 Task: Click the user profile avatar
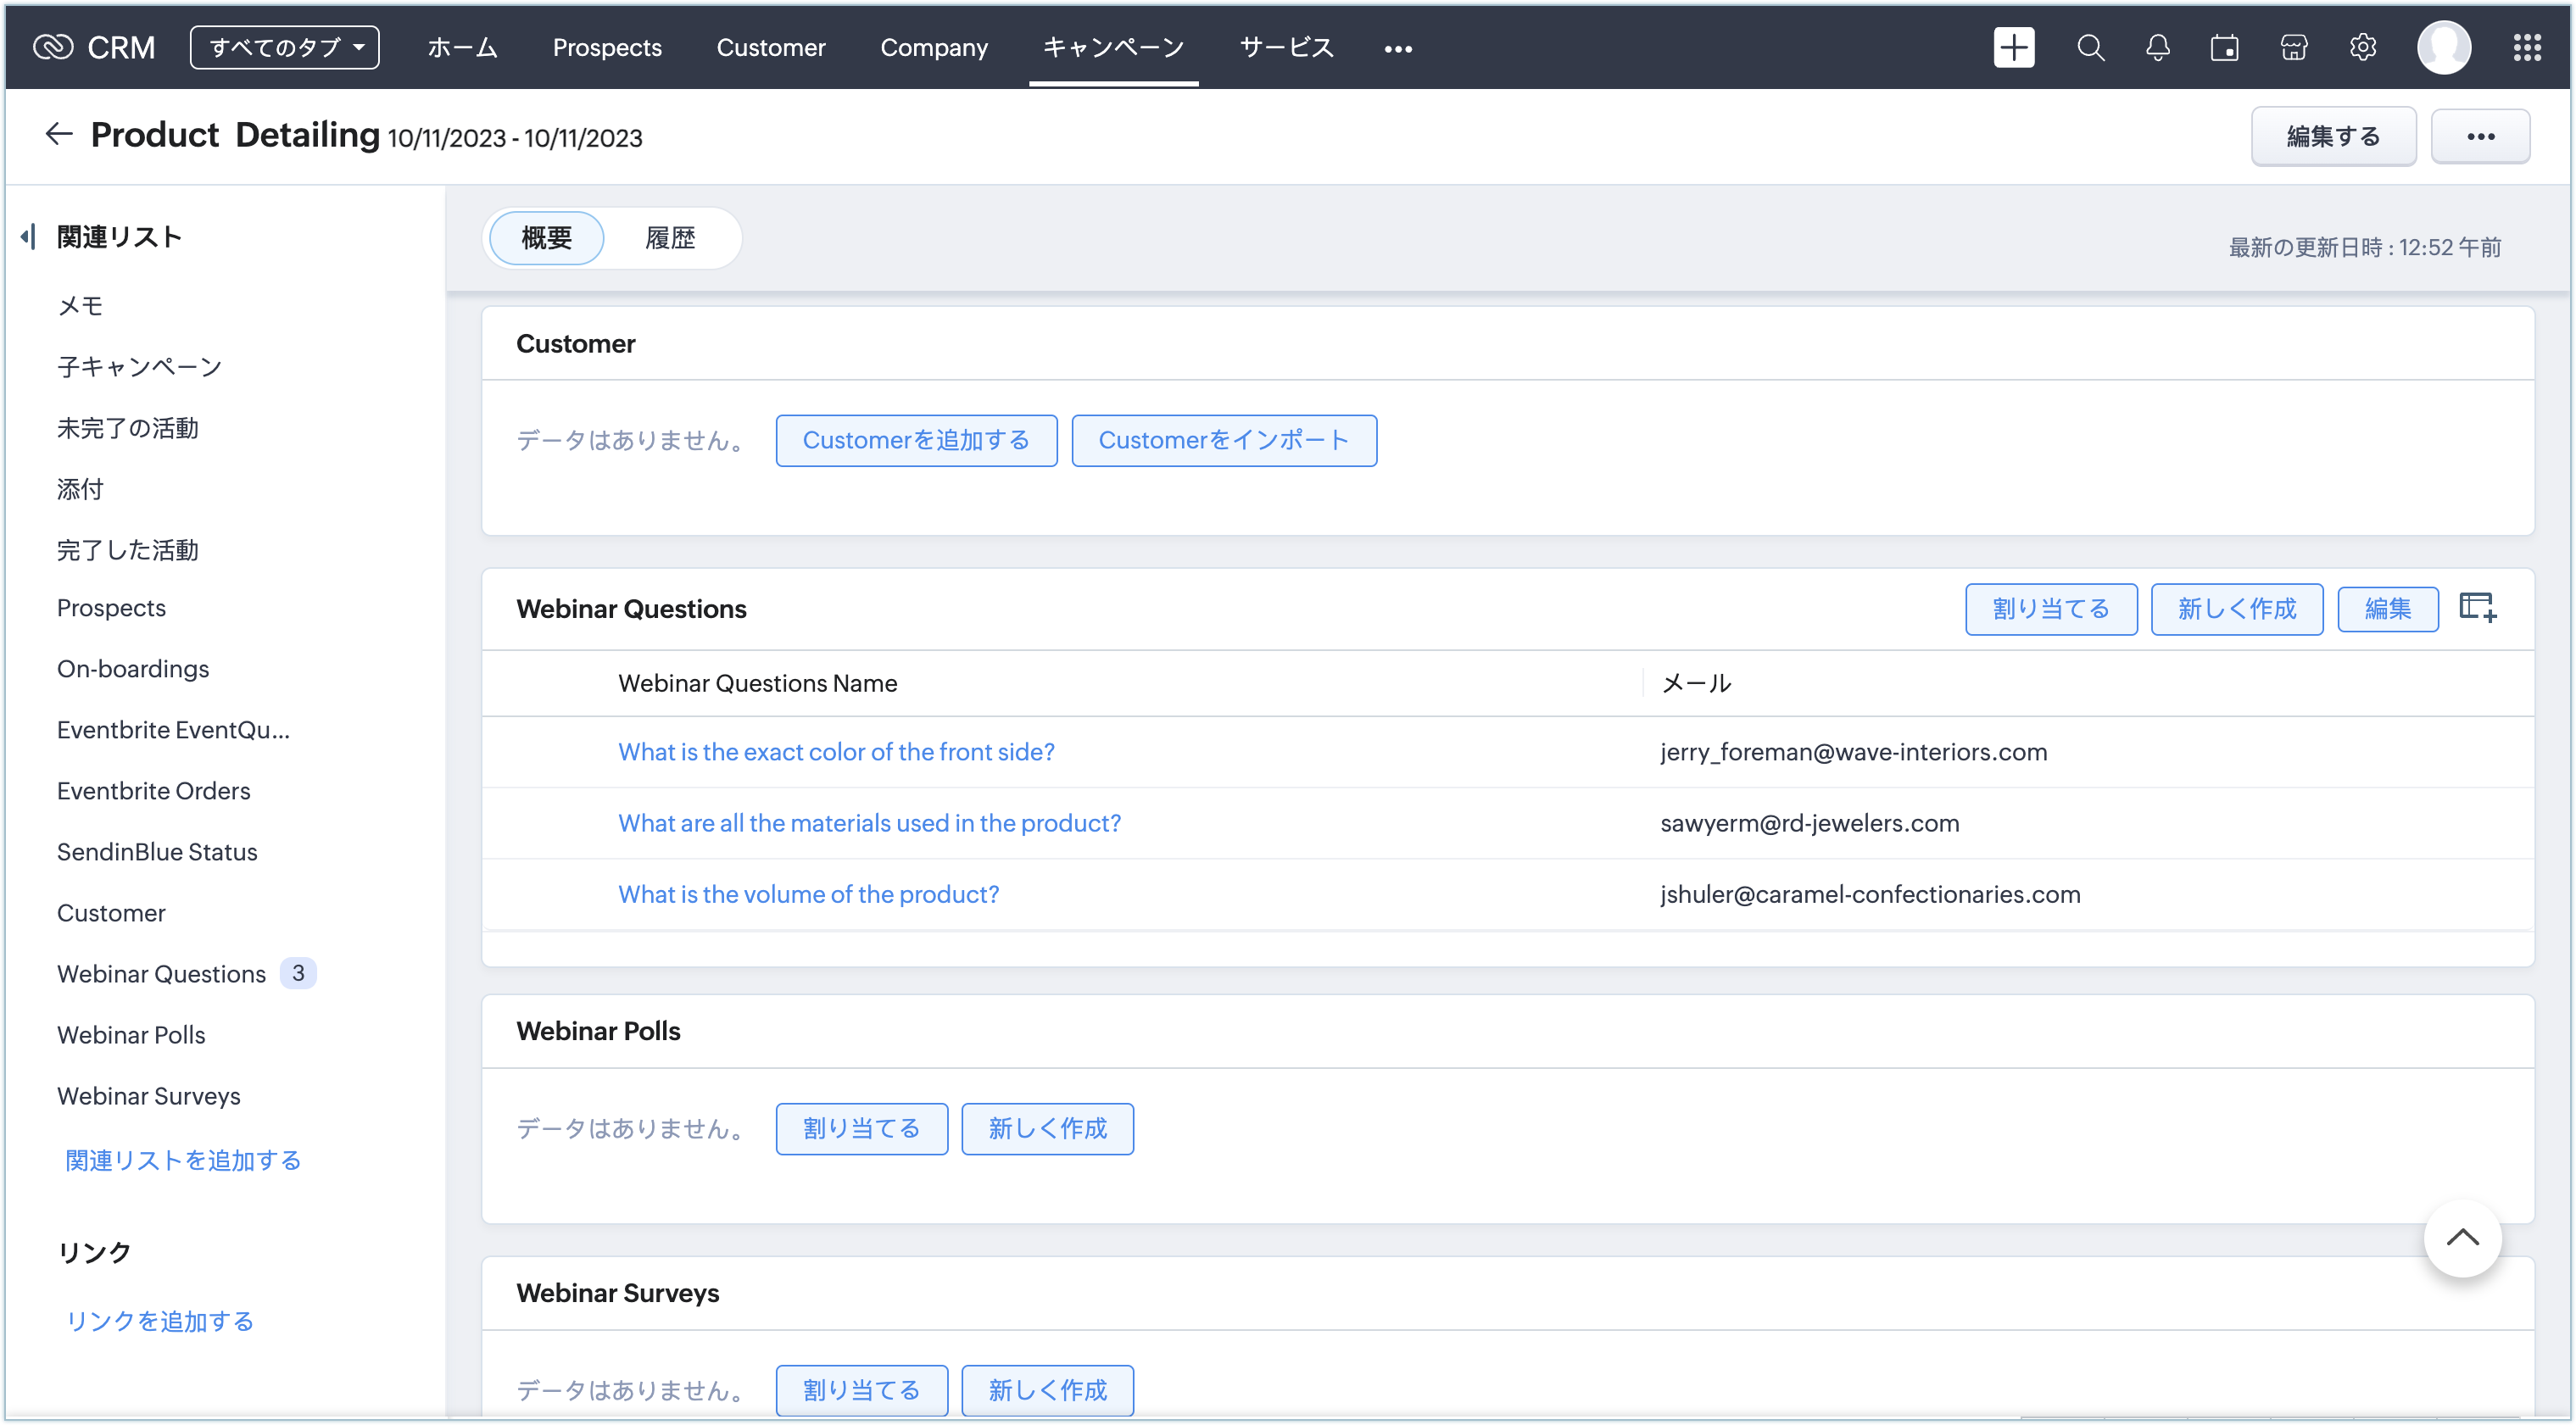2444,47
